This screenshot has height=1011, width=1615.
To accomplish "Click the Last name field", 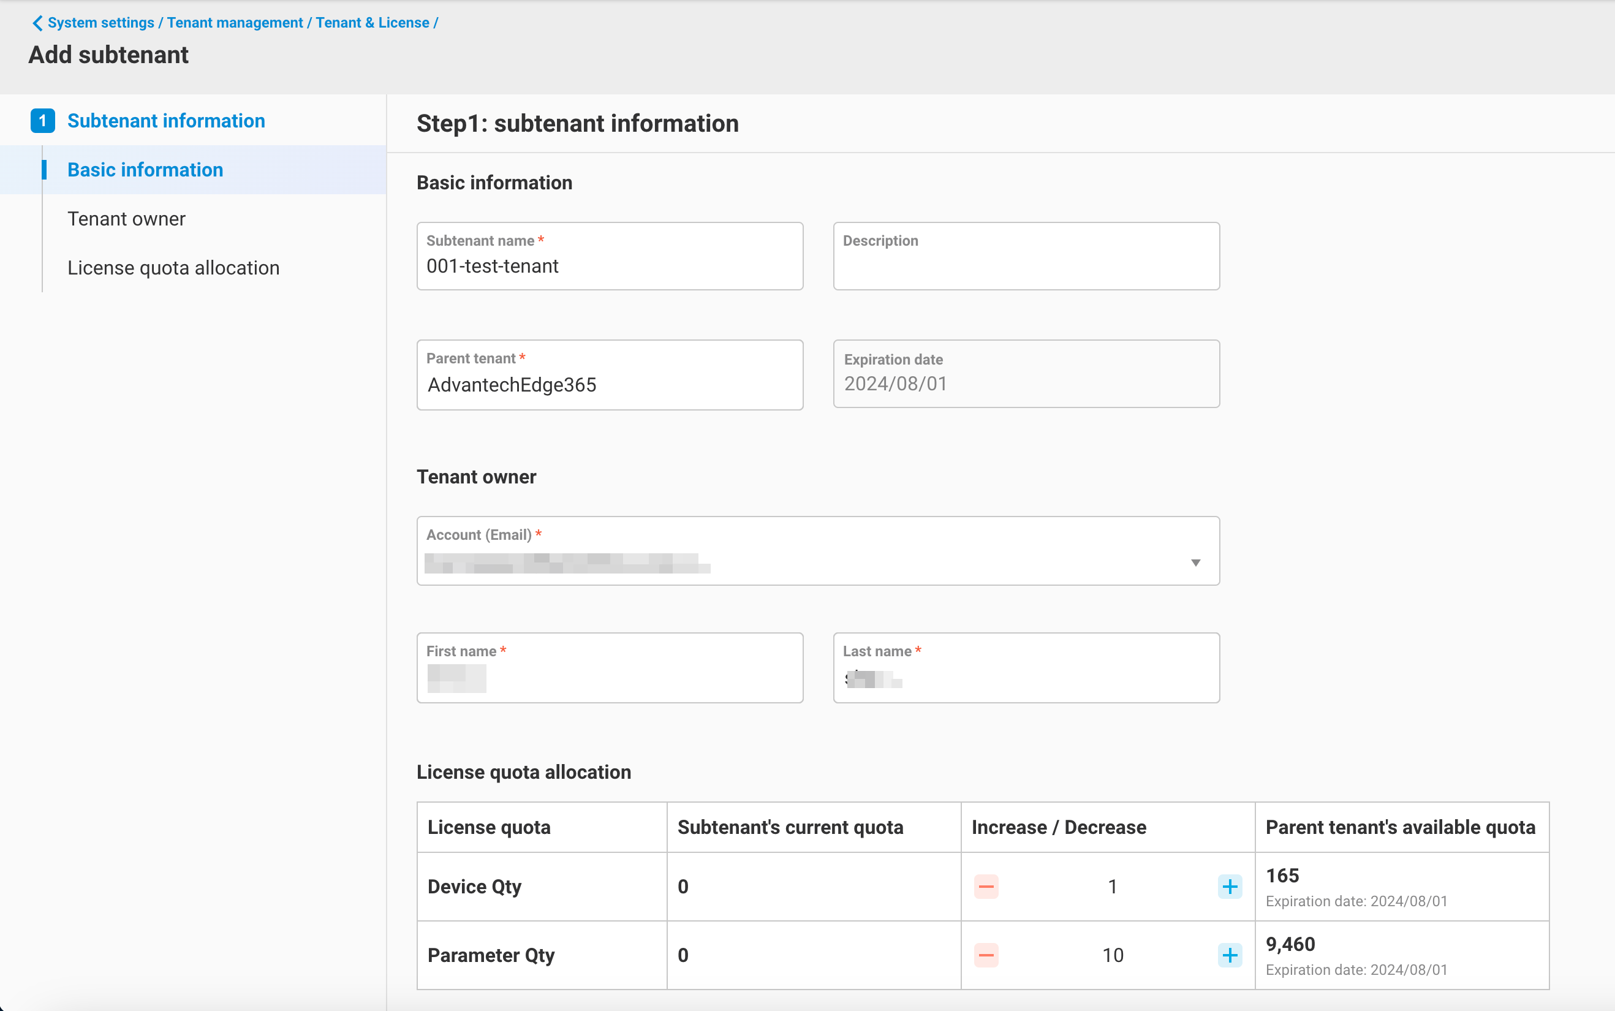I will tap(1026, 675).
